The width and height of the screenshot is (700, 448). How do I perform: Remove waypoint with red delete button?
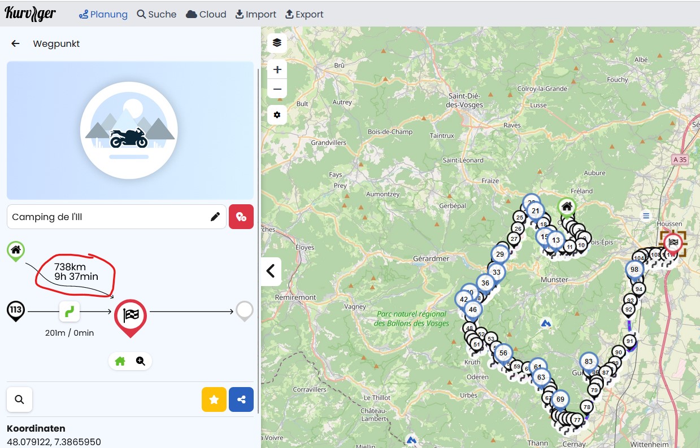coord(241,217)
